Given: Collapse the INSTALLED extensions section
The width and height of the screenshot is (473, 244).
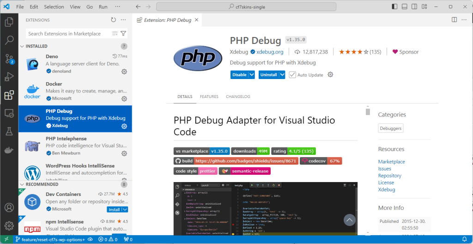Looking at the screenshot, I should pos(23,46).
